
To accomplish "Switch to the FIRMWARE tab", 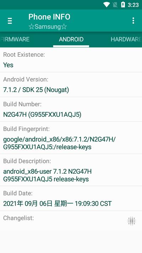I will point(15,39).
